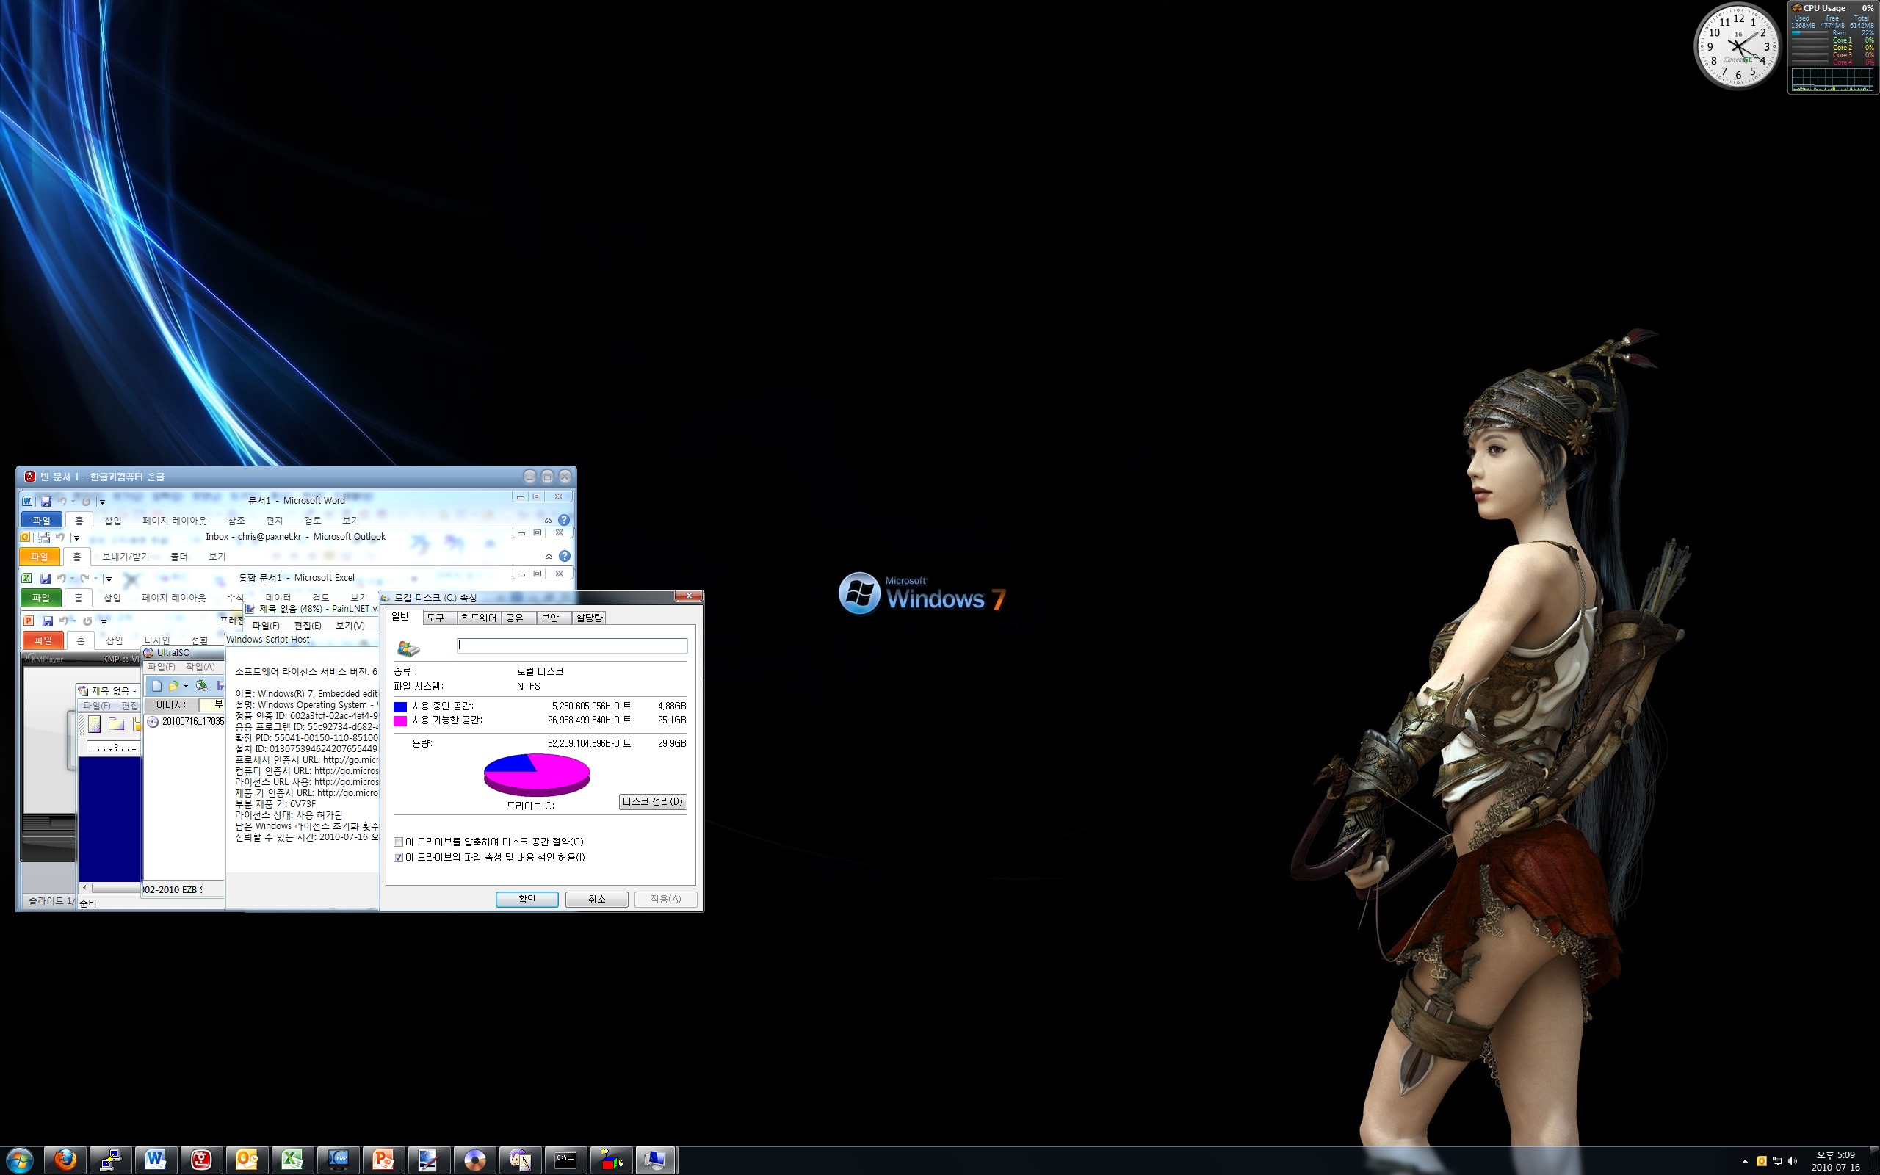Open Excel's Customize Quick Access Toolbar dropdown
Viewport: 1880px width, 1175px height.
pos(109,579)
